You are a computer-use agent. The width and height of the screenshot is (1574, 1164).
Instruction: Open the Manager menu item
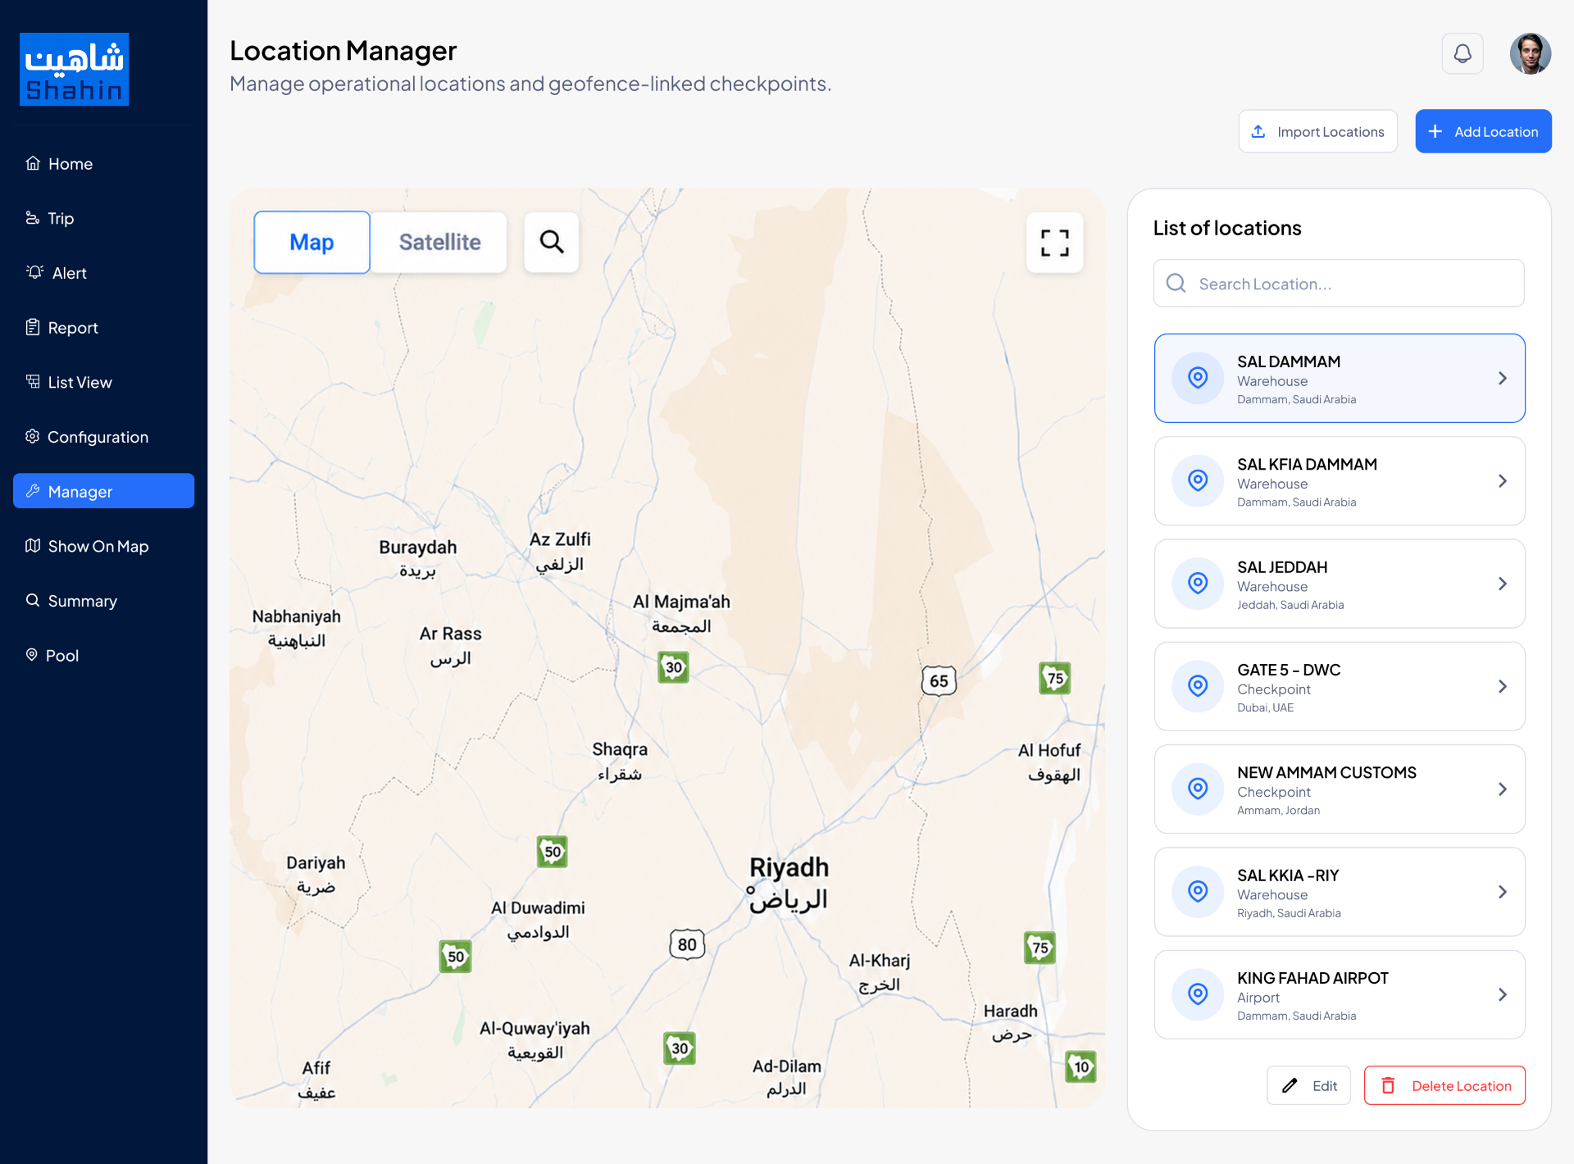point(103,491)
